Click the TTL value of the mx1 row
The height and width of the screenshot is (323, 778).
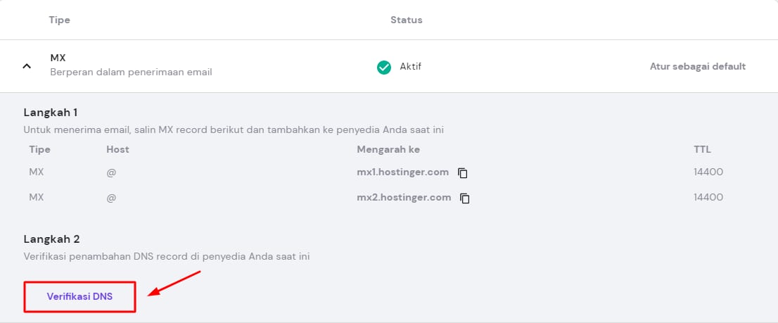pyautogui.click(x=708, y=172)
